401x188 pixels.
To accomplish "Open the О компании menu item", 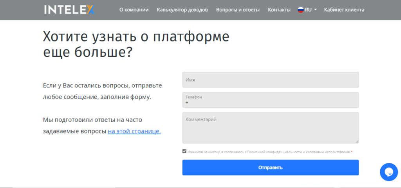I will pos(134,10).
